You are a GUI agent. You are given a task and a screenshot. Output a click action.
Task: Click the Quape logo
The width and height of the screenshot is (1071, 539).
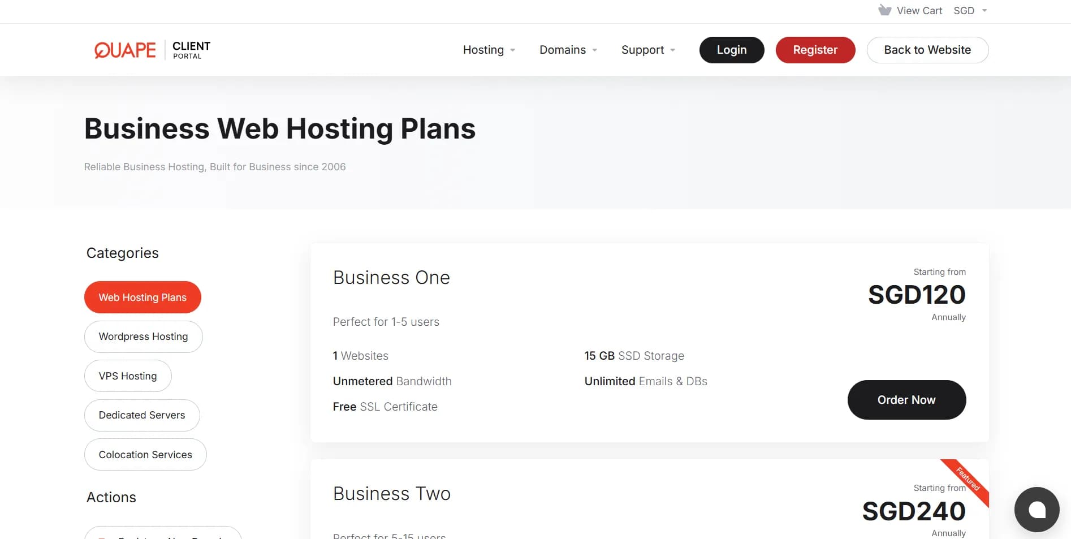pyautogui.click(x=125, y=50)
